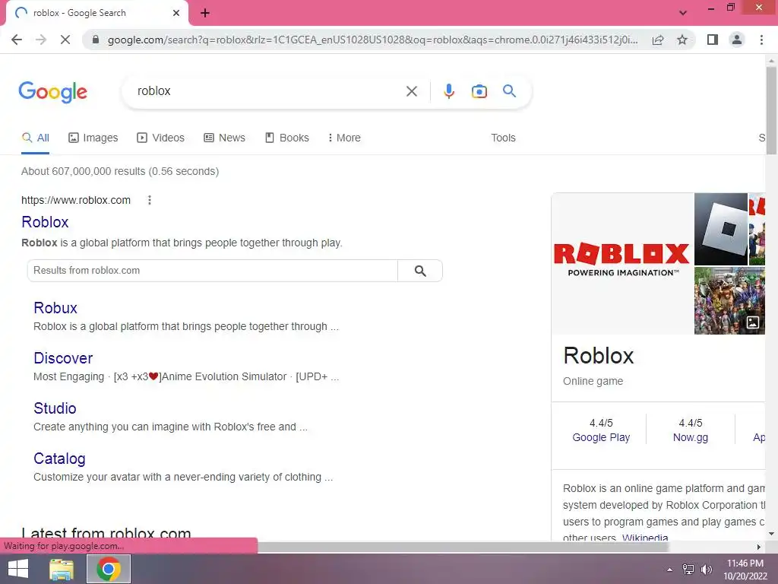Viewport: 778px width, 584px height.
Task: Click the vertical scrollbar thumb
Action: [771, 110]
